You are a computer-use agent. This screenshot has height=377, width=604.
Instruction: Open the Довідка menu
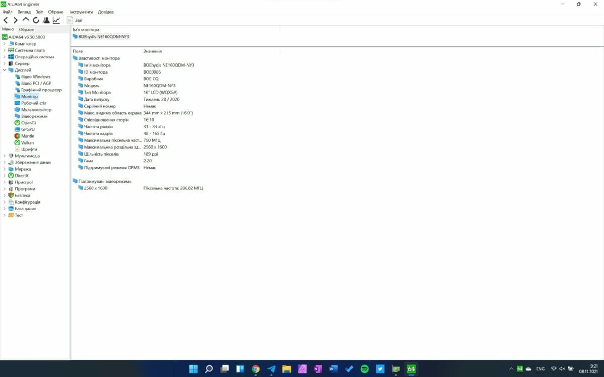click(x=105, y=12)
